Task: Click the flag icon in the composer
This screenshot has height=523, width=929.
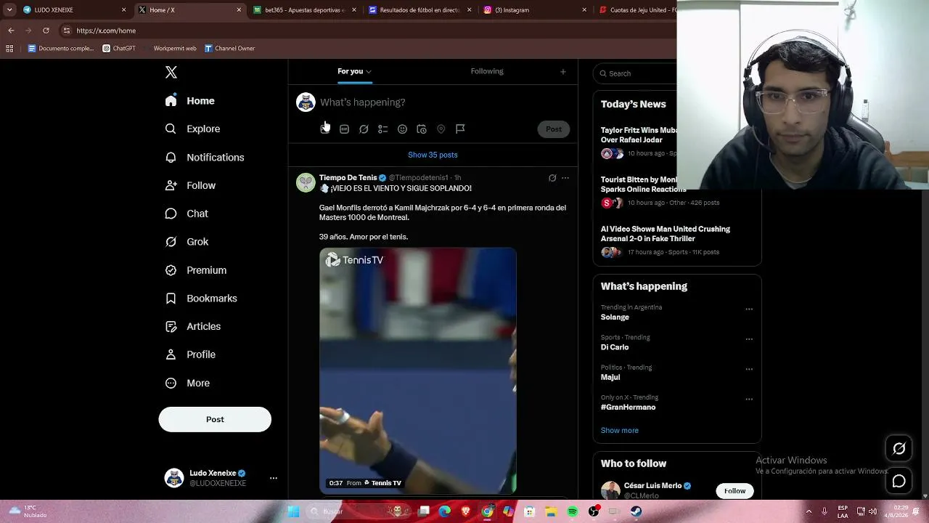Action: pyautogui.click(x=460, y=129)
